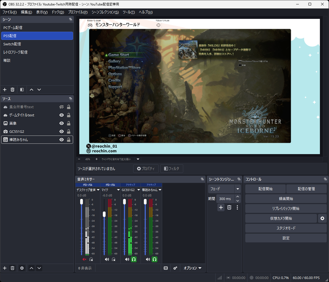Viewport: 329px width, 282px height.
Task: Unlock the 集会所番号text source lock
Action: click(69, 107)
